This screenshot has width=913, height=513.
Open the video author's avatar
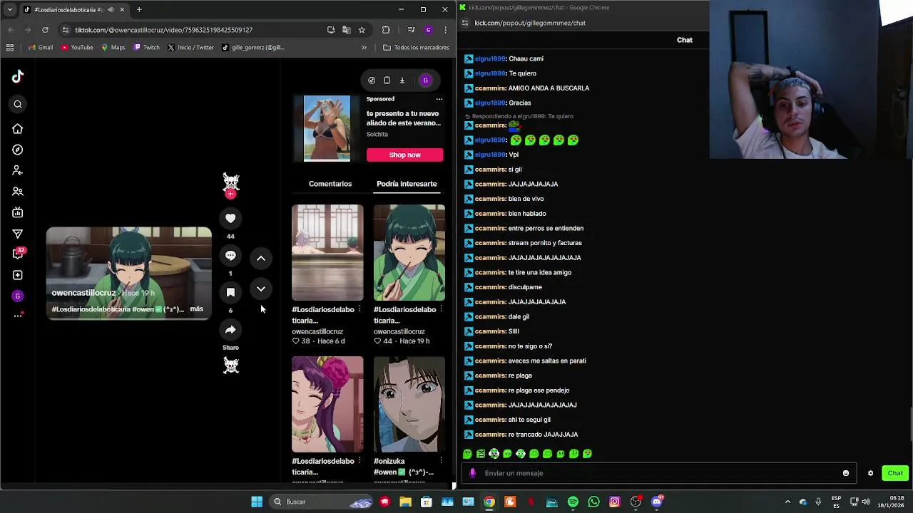pos(230,182)
